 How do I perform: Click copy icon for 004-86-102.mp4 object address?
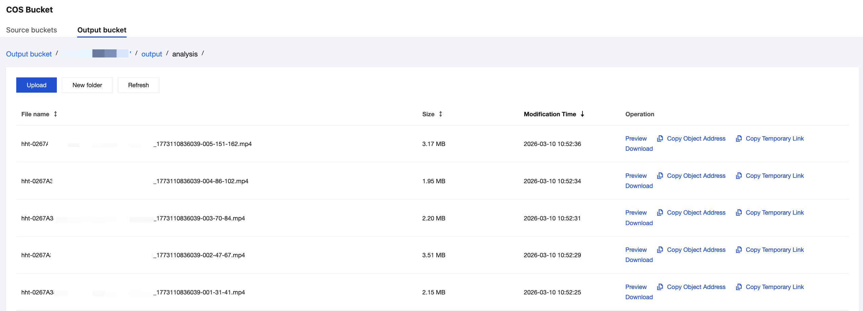pos(660,176)
